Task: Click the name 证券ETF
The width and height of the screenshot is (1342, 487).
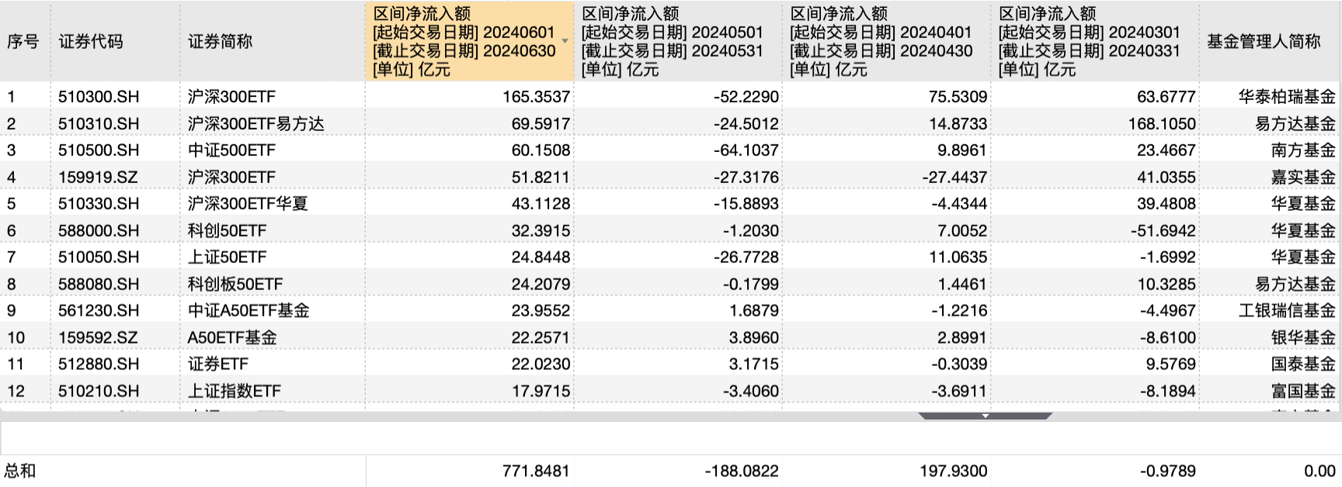Action: [218, 364]
